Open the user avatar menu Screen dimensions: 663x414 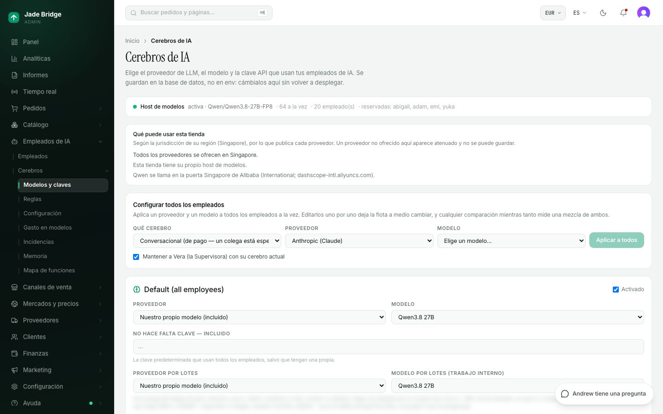(644, 13)
